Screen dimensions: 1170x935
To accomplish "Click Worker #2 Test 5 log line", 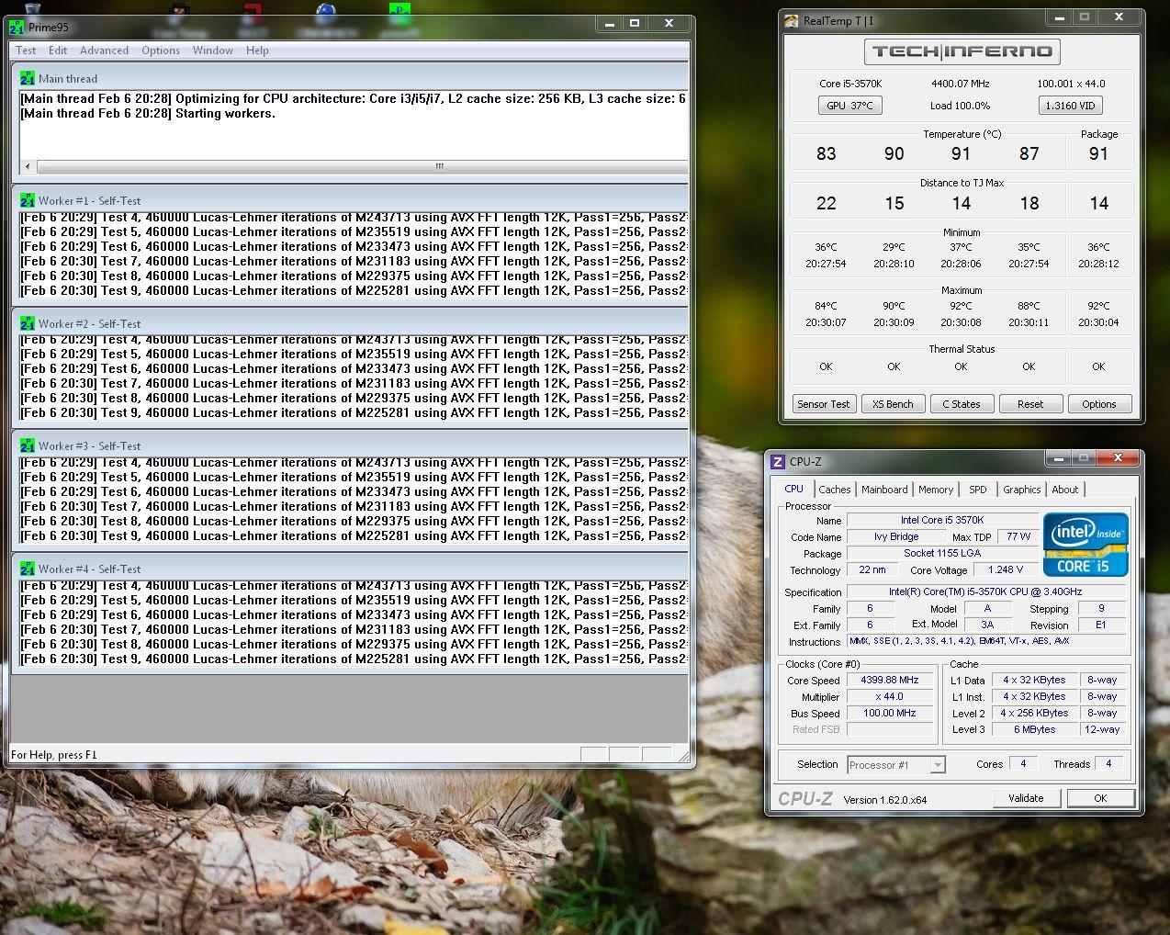I will tap(354, 354).
